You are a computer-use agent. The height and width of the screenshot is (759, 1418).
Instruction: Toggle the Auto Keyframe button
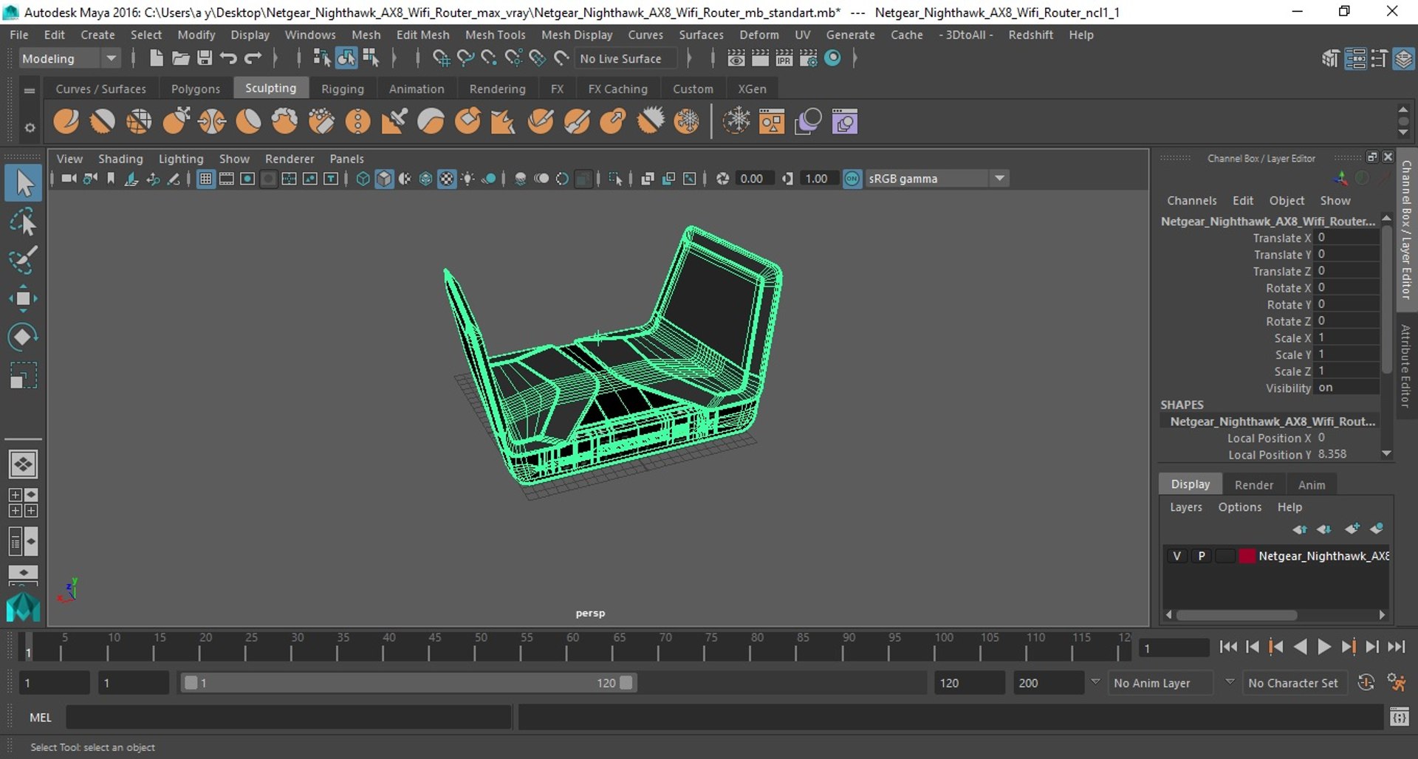pyautogui.click(x=1366, y=683)
